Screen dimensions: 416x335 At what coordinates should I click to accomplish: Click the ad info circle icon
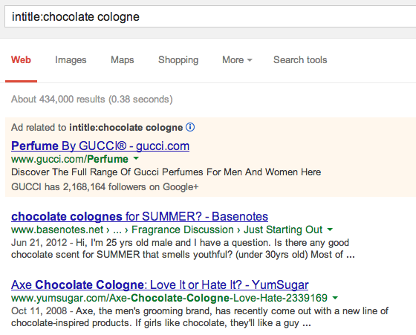pos(190,127)
